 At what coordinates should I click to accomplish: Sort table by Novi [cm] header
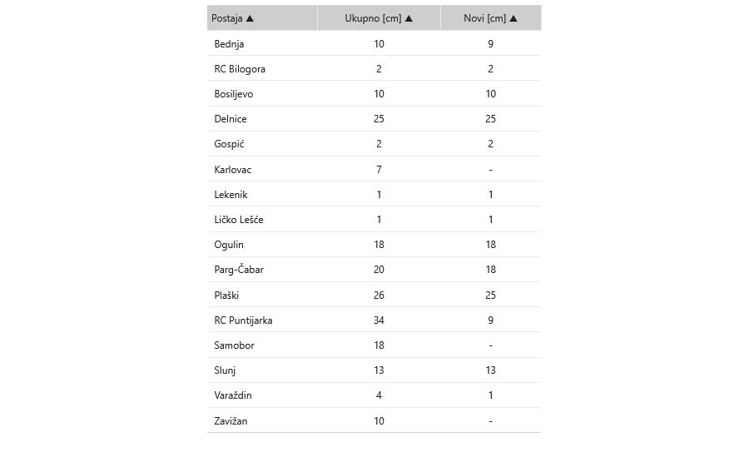(x=485, y=18)
